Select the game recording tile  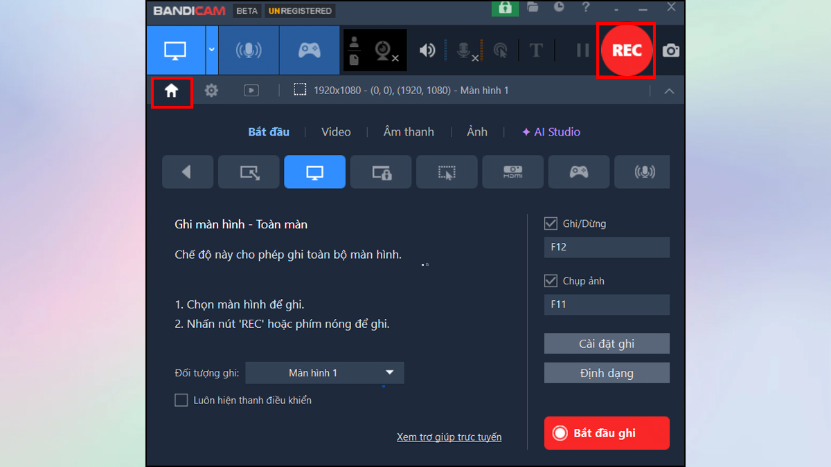579,172
